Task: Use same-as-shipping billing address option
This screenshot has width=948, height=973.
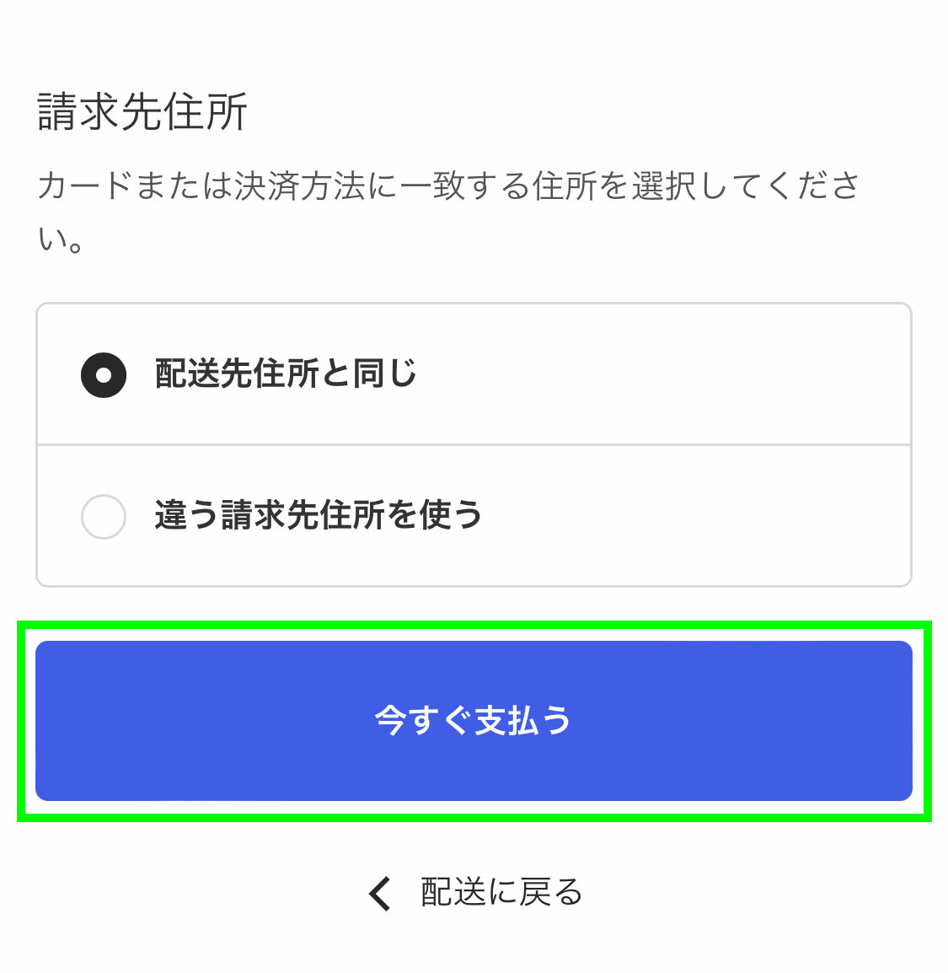Action: [287, 374]
